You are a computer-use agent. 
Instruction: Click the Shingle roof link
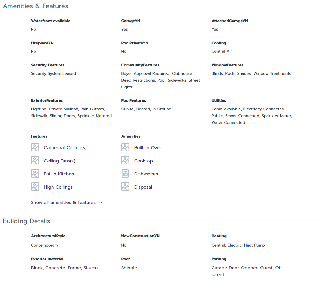pos(129,268)
